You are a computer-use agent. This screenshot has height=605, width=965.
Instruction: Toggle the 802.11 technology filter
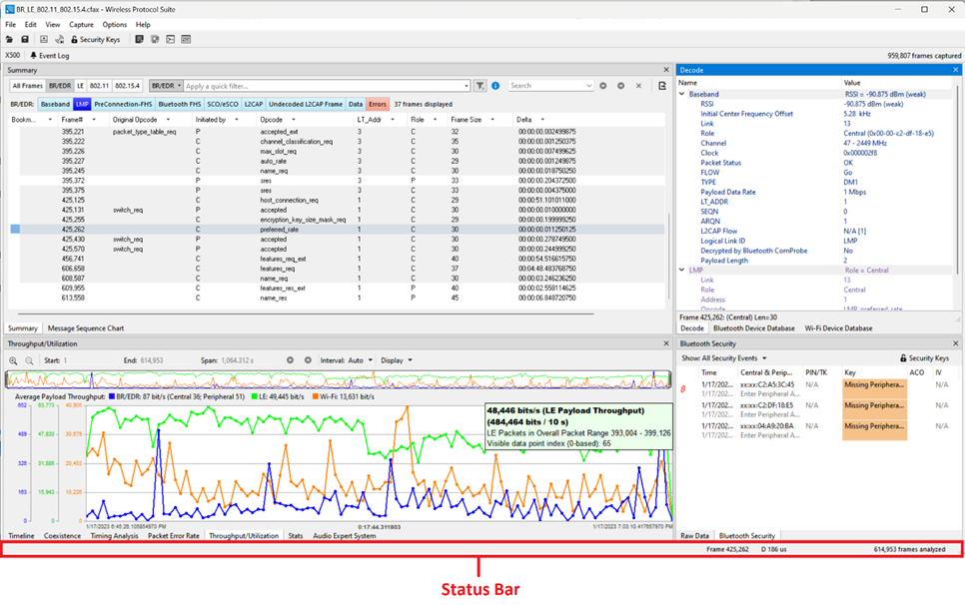[99, 86]
